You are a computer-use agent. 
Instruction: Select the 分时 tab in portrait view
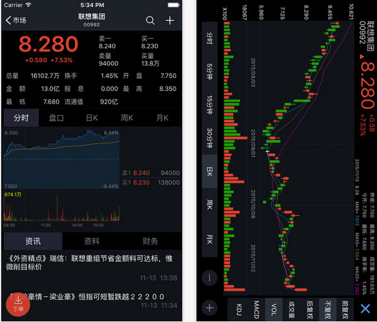tap(21, 118)
